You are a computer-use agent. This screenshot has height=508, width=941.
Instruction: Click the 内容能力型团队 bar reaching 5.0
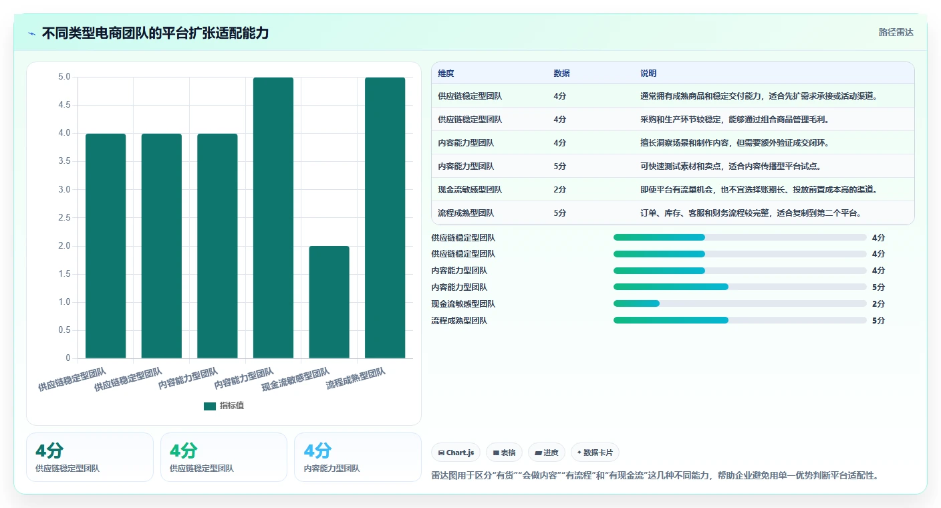click(273, 218)
